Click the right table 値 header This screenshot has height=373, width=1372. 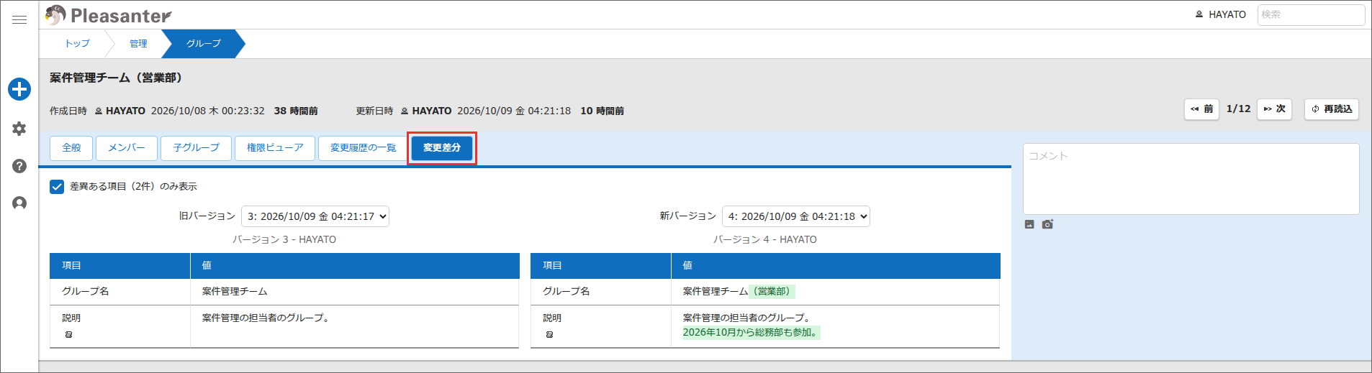pos(836,266)
